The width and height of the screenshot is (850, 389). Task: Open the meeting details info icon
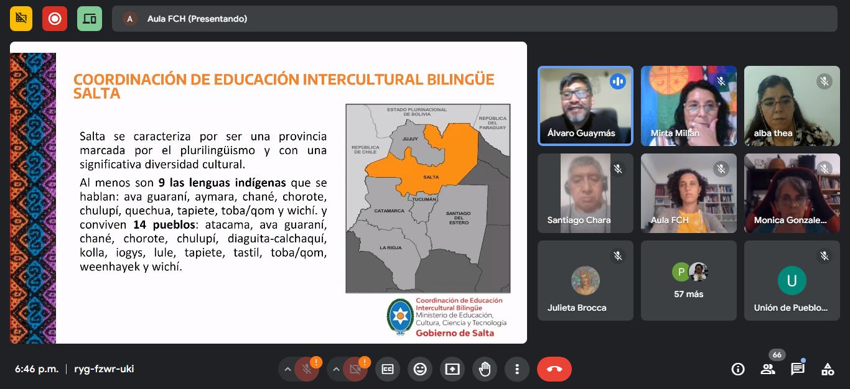pyautogui.click(x=738, y=369)
